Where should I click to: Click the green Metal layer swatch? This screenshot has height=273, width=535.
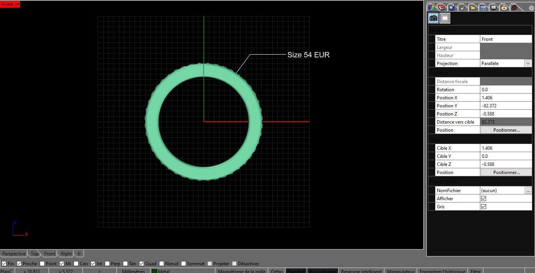pyautogui.click(x=154, y=271)
